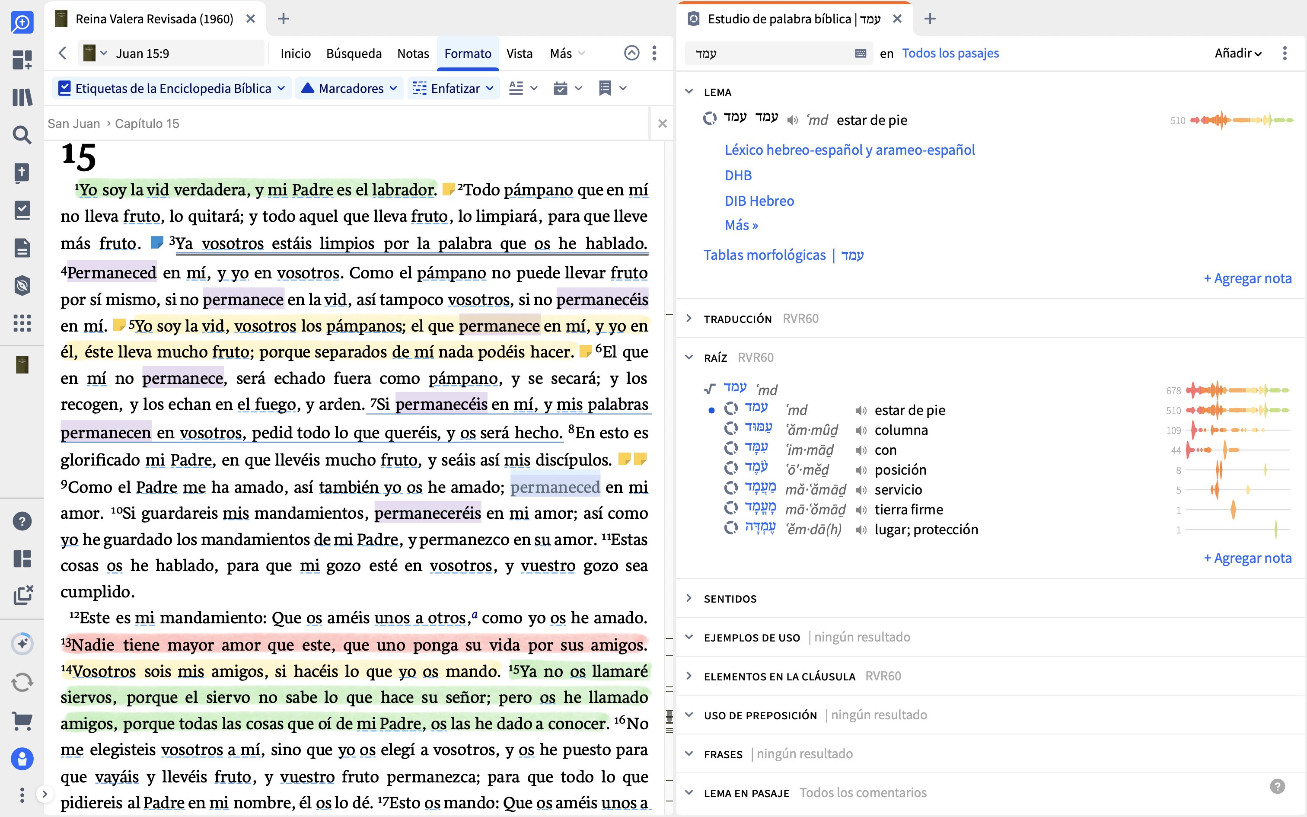This screenshot has width=1307, height=817.
Task: Switch to the Inicio tab
Action: tap(296, 53)
